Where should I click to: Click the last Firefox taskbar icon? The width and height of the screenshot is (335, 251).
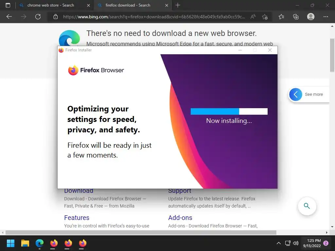(x=82, y=243)
